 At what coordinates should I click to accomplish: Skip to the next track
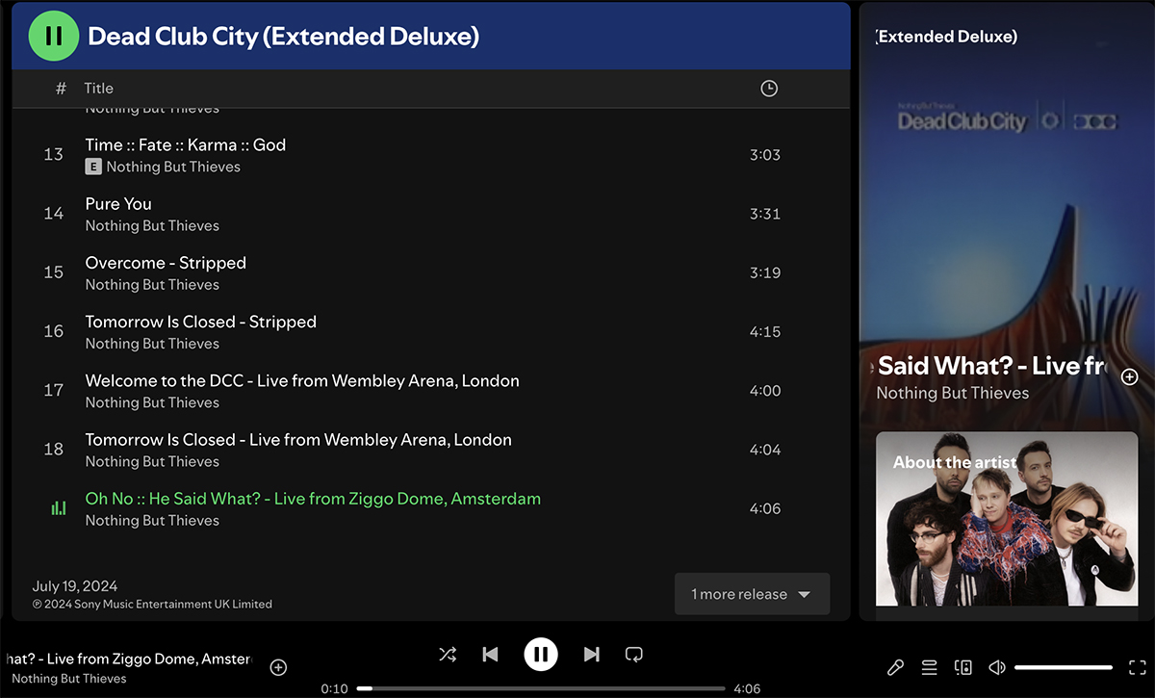(592, 655)
